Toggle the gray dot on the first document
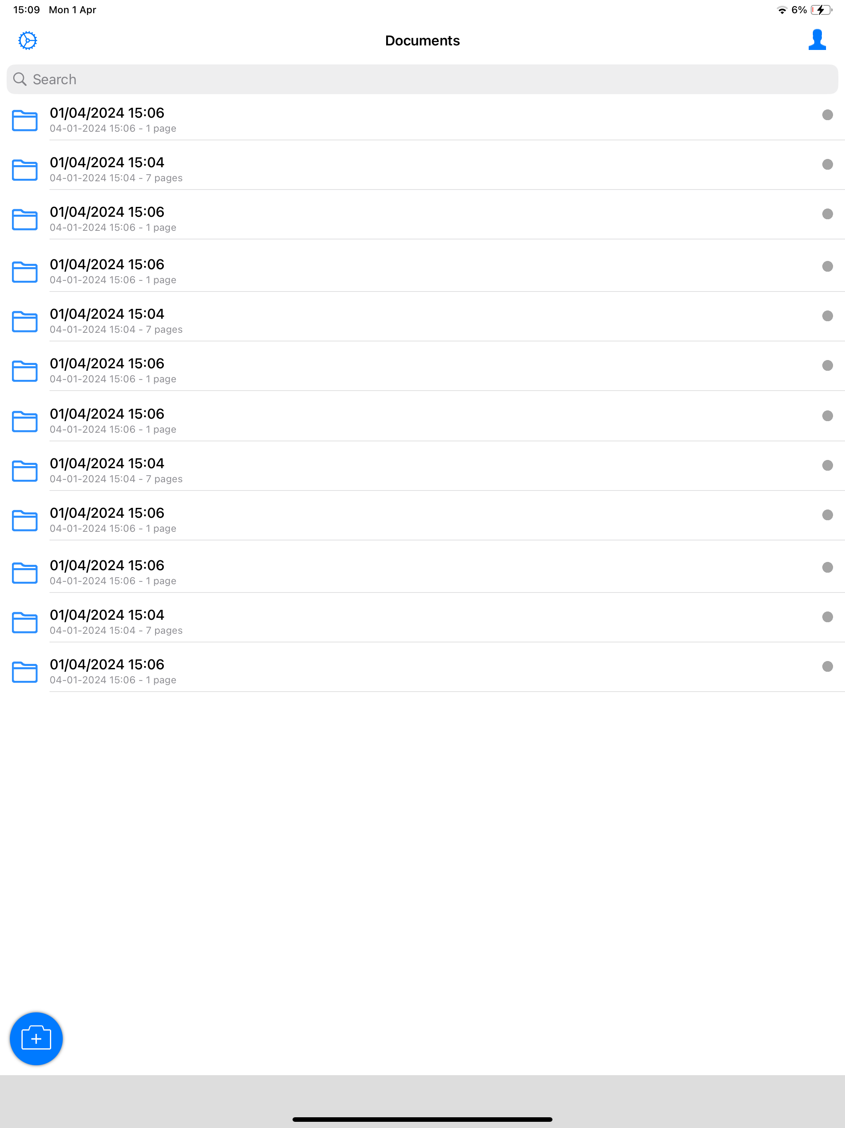 point(827,115)
